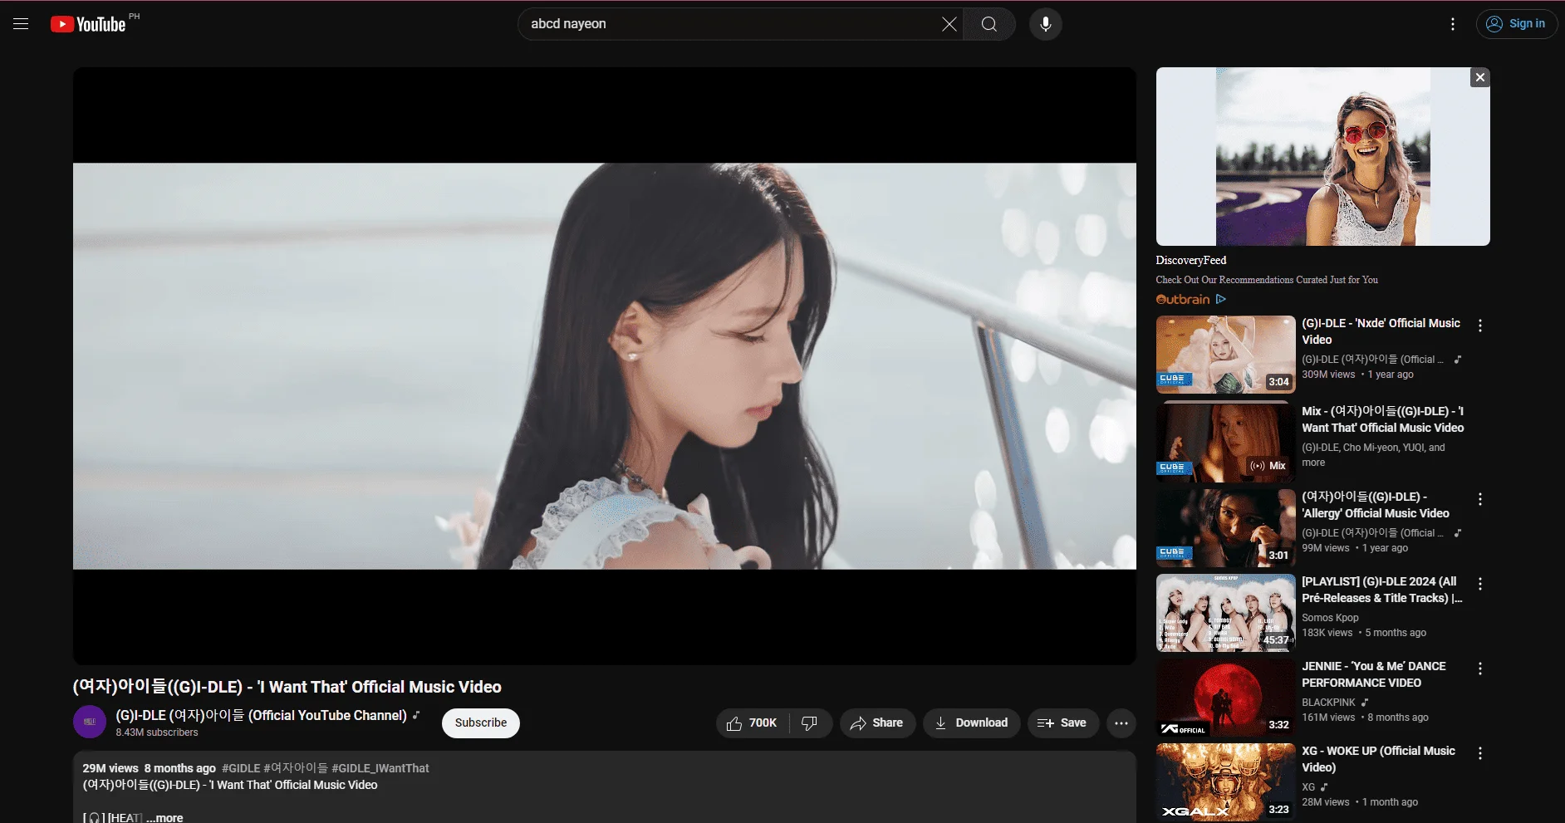Viewport: 1565px width, 823px height.
Task: Open (G)I-DLE channel avatar
Action: 90,723
